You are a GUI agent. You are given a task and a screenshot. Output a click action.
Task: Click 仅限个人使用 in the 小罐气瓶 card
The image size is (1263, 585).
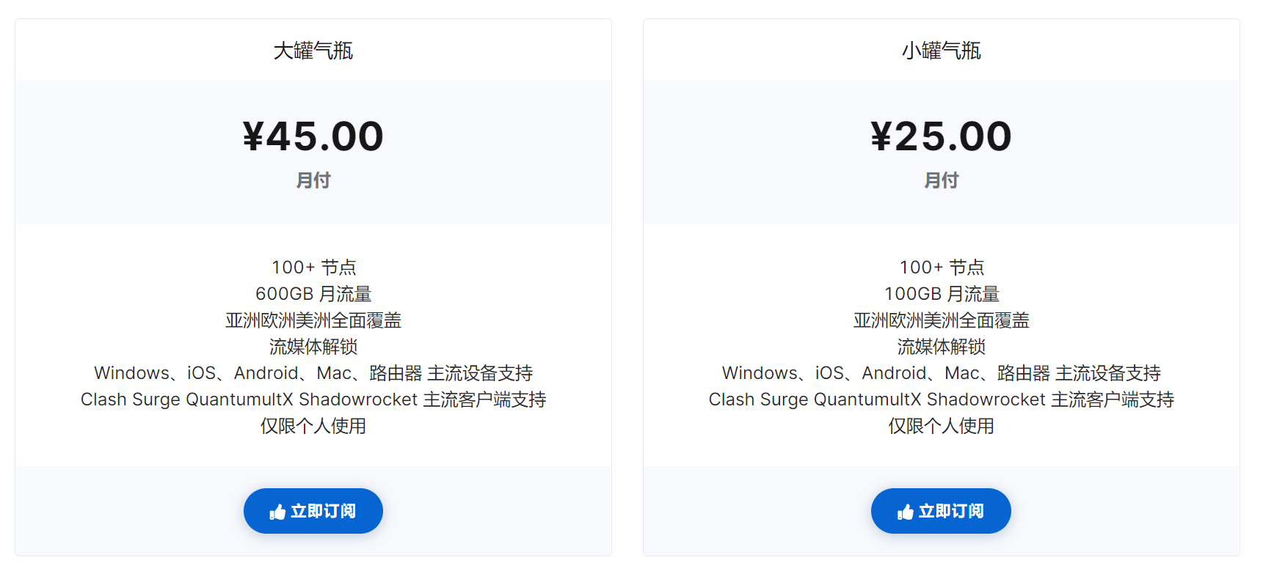coord(942,426)
